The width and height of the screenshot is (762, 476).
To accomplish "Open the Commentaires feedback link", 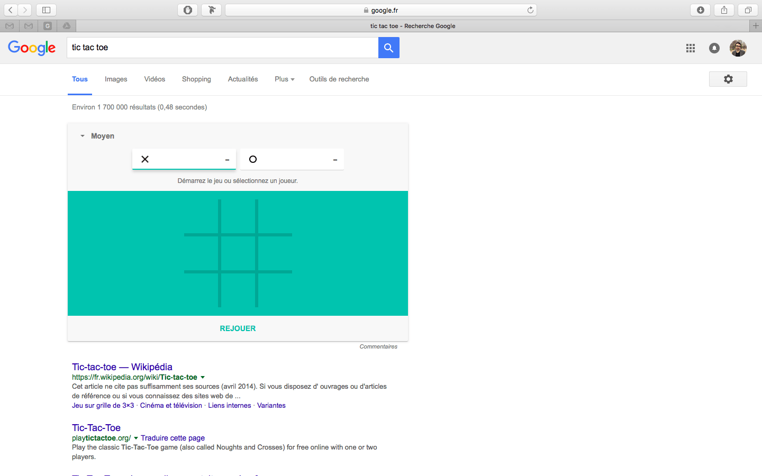I will click(x=378, y=346).
